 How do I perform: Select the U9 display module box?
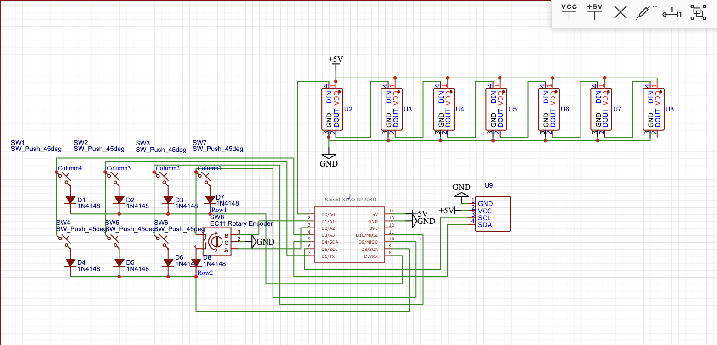pyautogui.click(x=492, y=214)
